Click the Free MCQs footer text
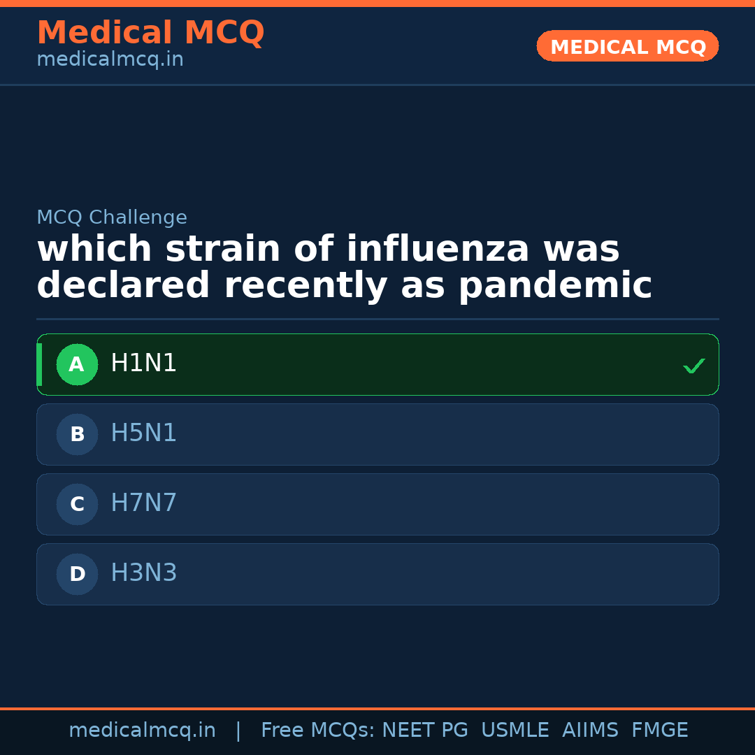Screen dimensions: 755x755 317,731
